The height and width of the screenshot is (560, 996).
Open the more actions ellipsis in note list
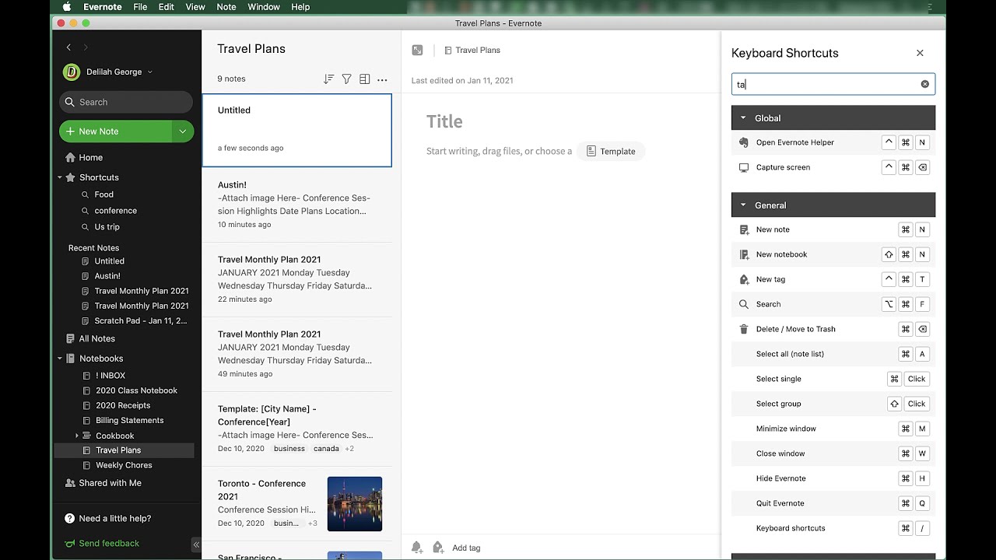(382, 79)
